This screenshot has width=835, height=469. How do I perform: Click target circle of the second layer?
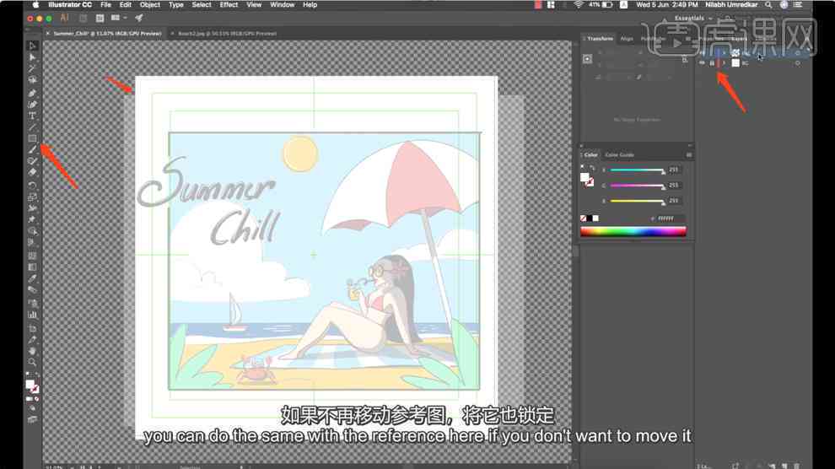coord(797,62)
